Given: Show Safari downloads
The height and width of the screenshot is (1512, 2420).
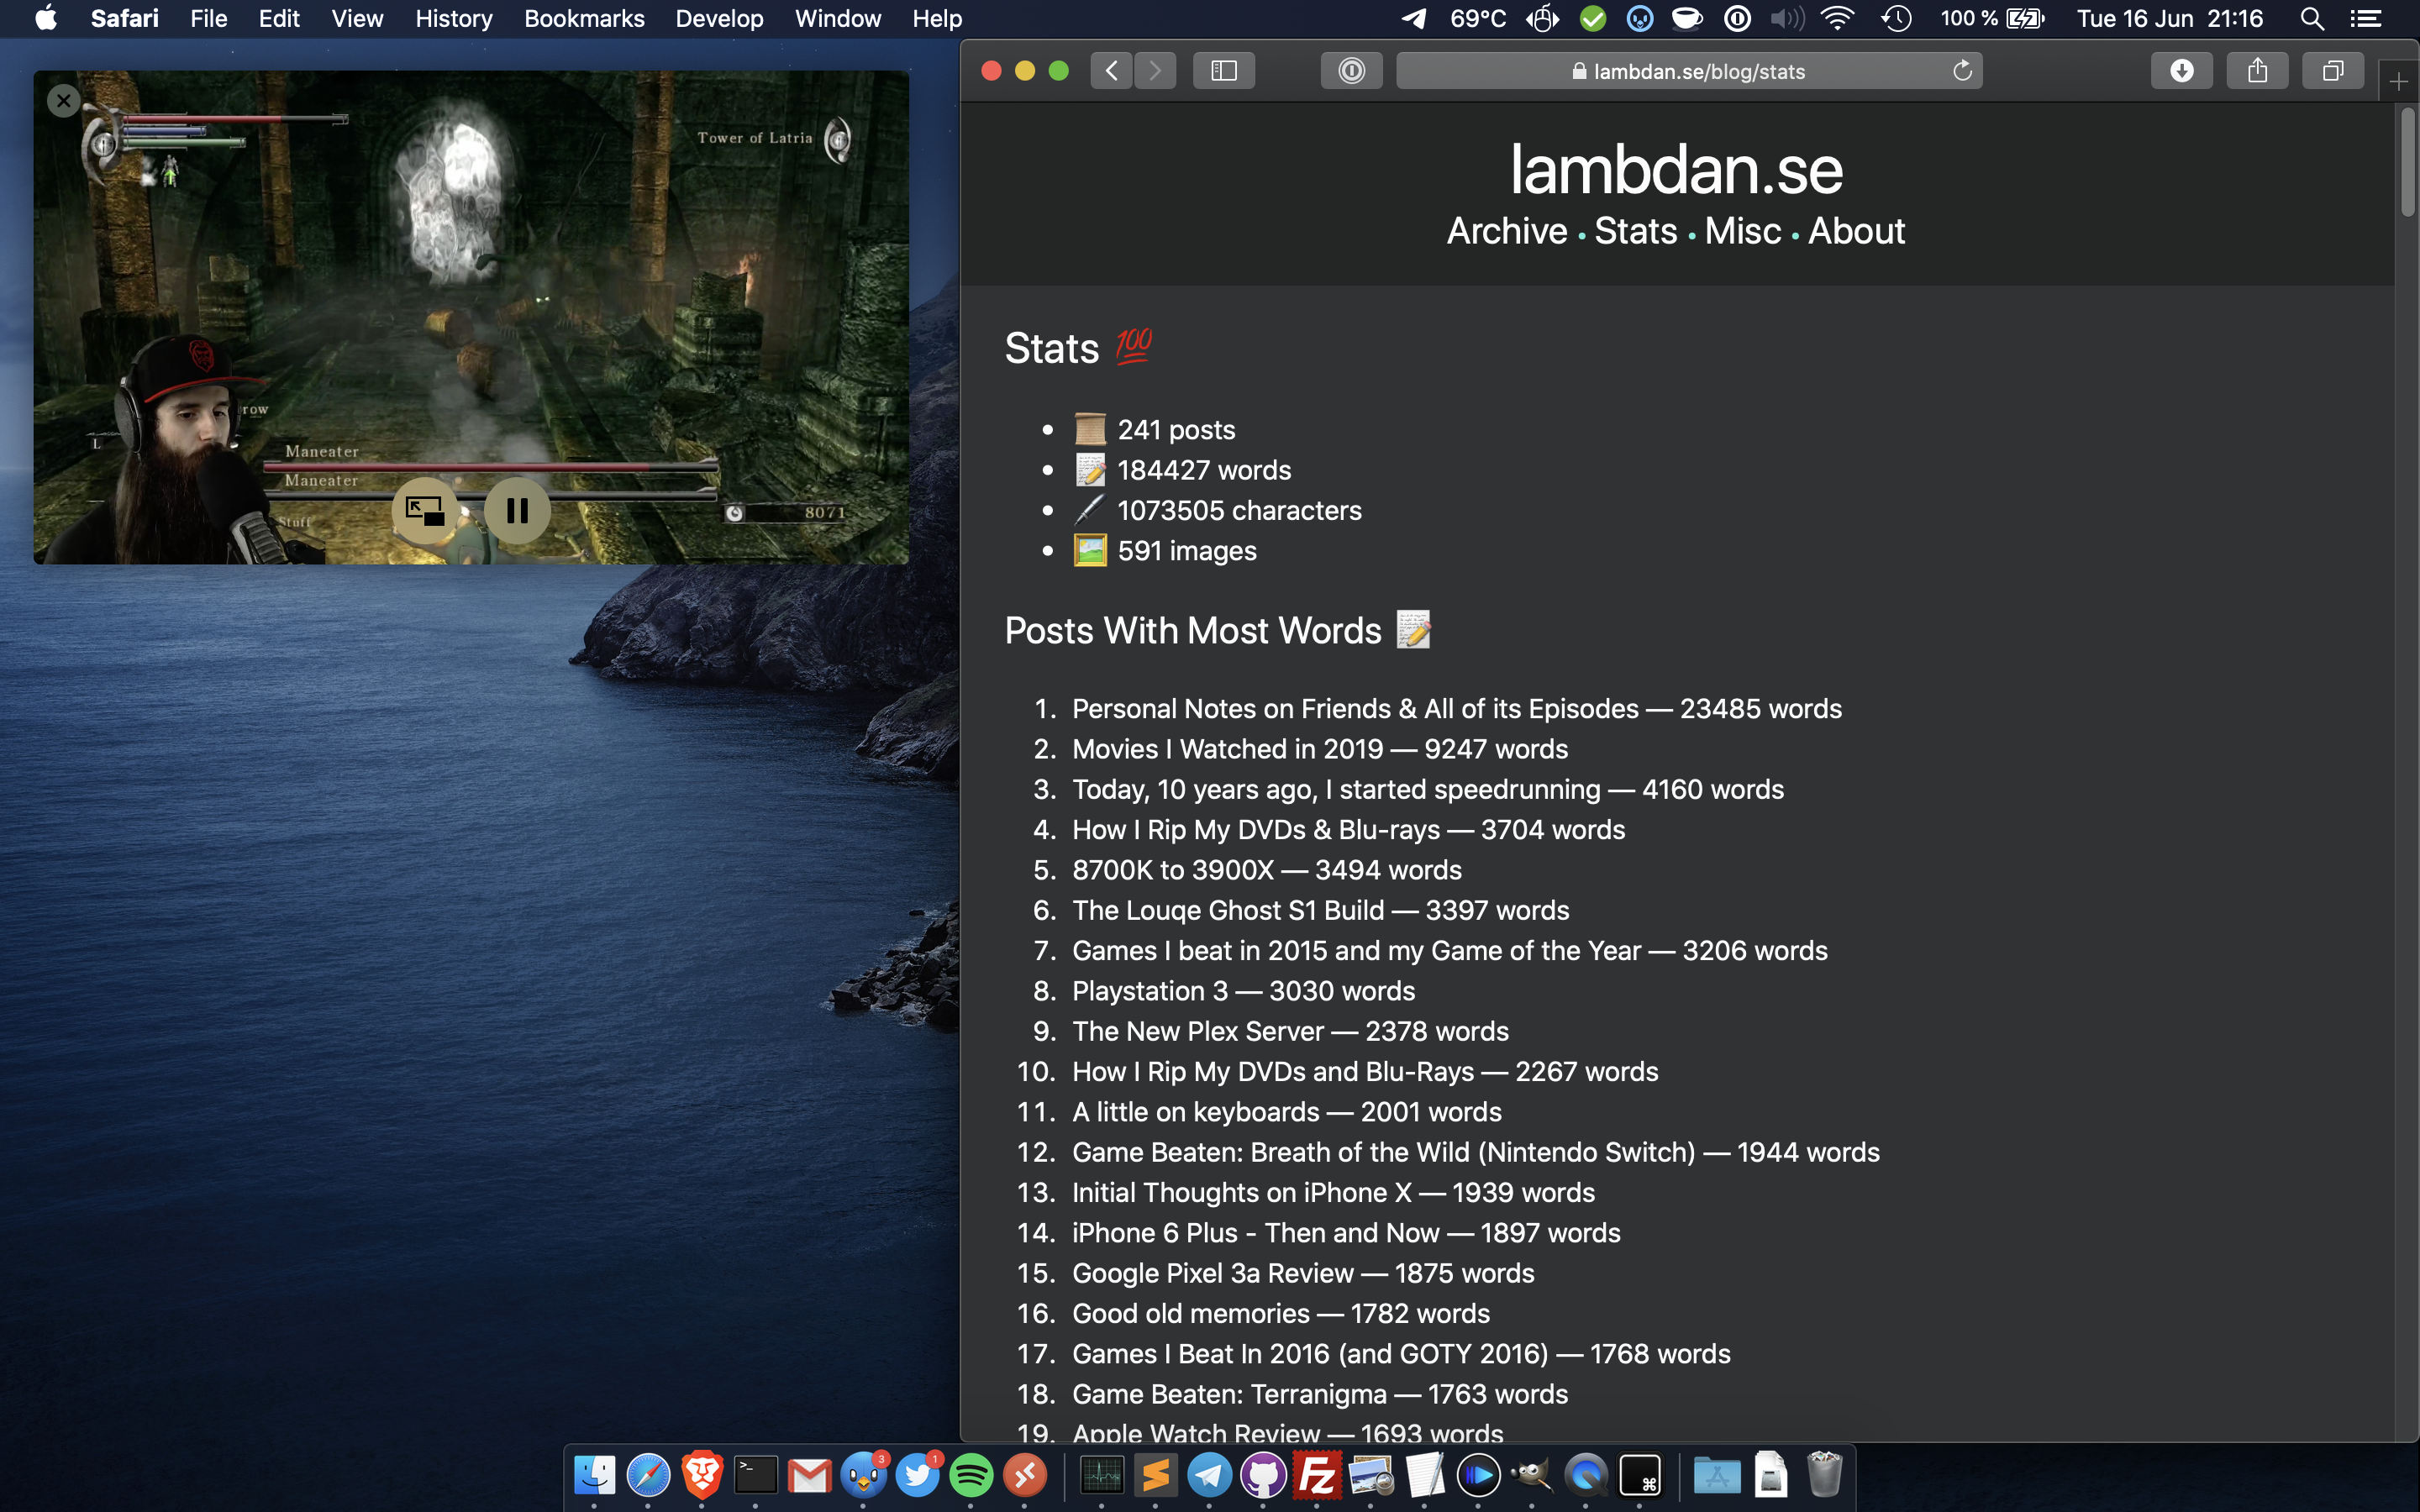Looking at the screenshot, I should [2181, 71].
